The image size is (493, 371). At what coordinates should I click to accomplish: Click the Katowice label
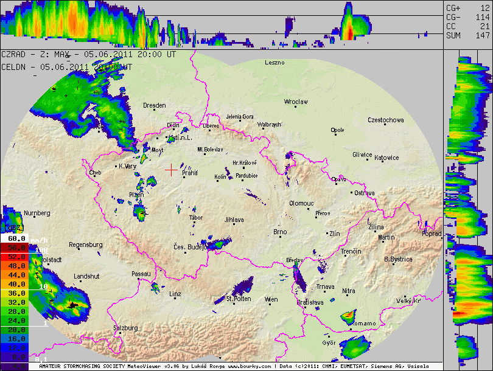386,158
